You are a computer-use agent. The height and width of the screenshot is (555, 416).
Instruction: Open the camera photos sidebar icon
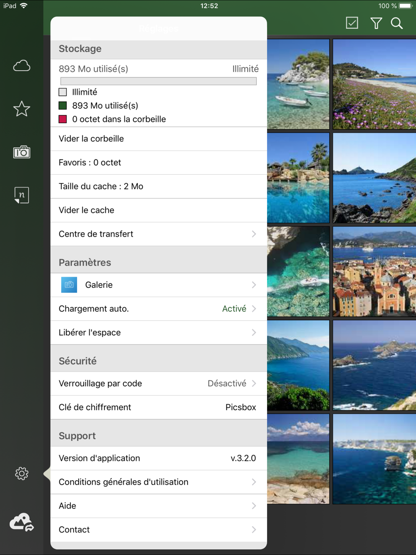click(22, 152)
